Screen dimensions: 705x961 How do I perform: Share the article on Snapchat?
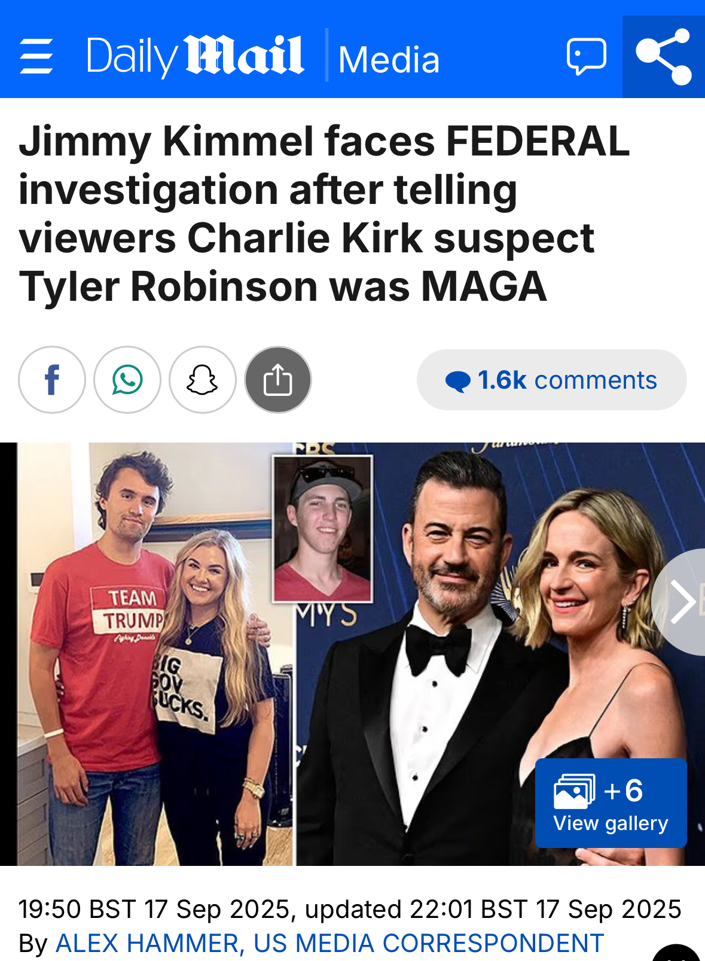point(203,380)
